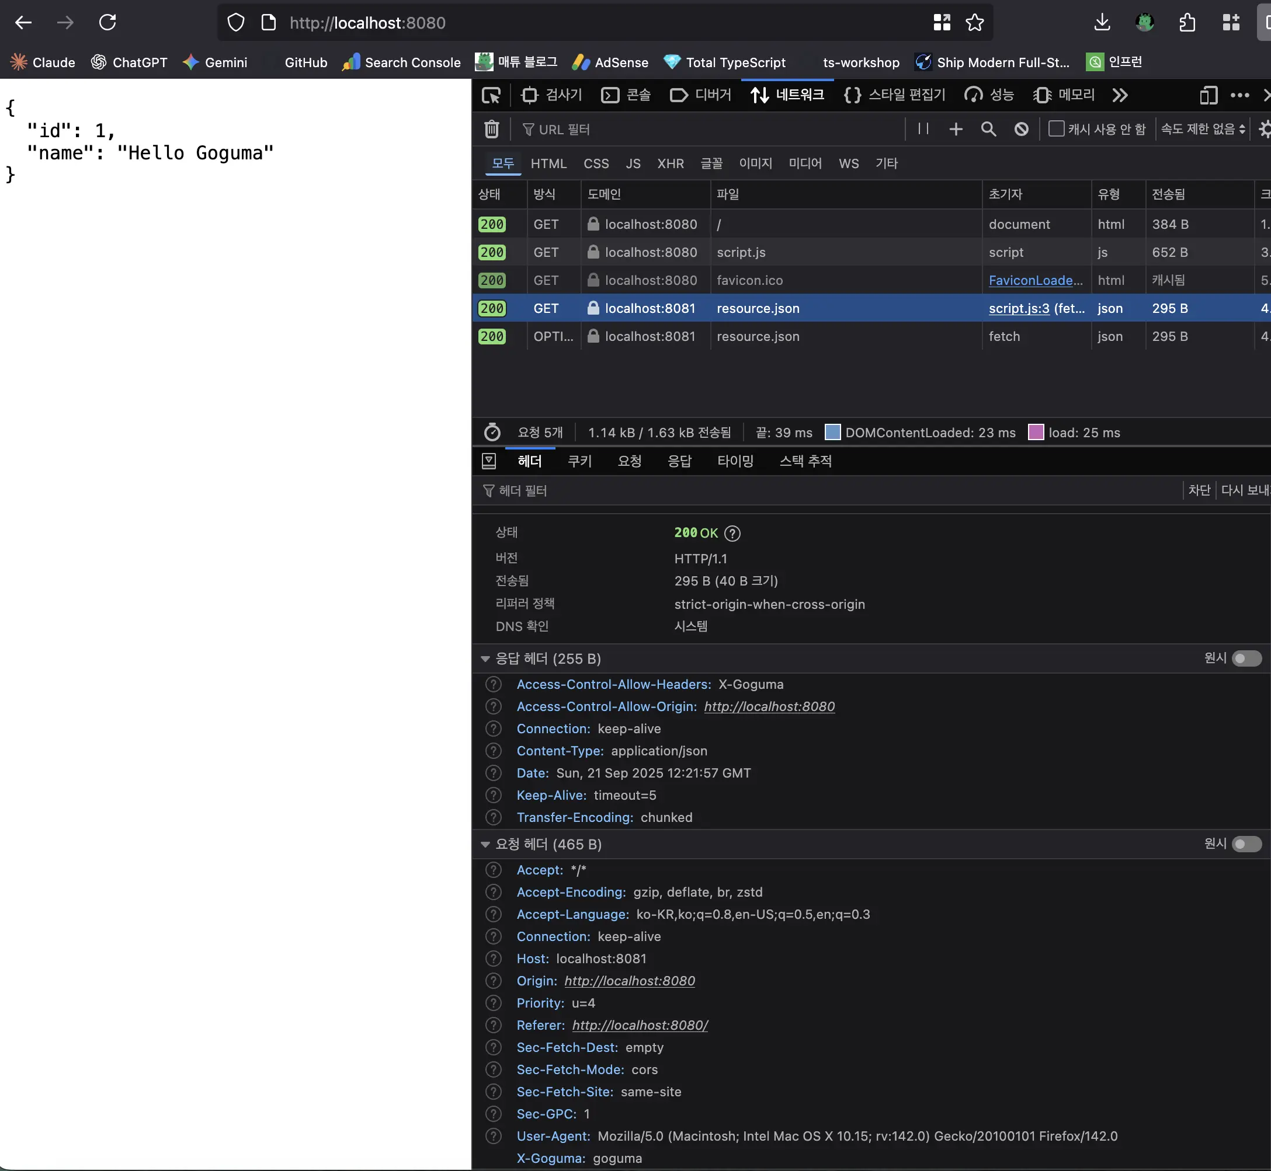Click the stopwatch performance analysis icon
Screen dimensions: 1271x1171
tap(492, 433)
